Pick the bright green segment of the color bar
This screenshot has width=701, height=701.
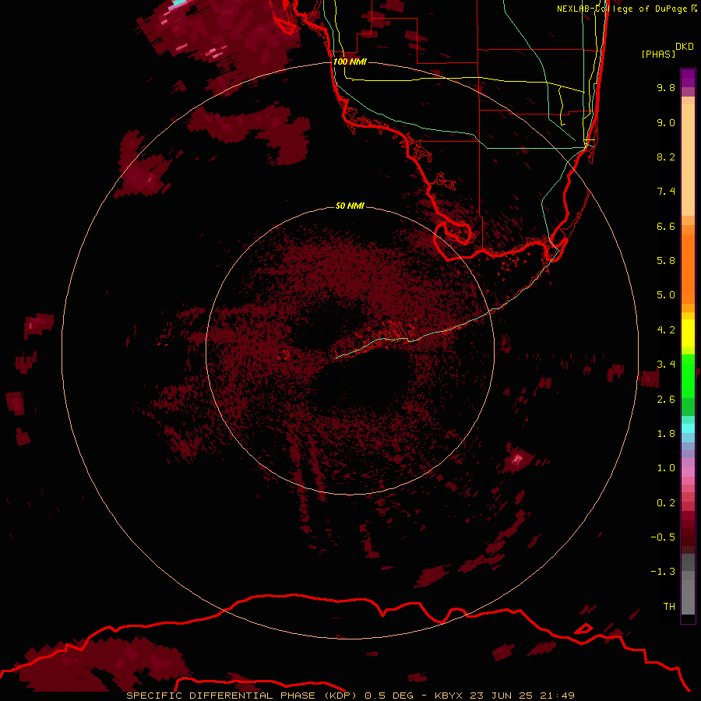(688, 375)
